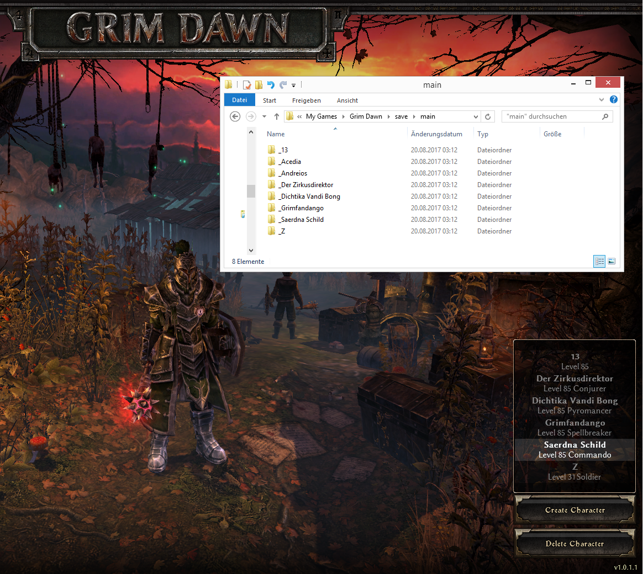Click the 8 Elemente status bar text
Viewport: 643px width, 574px height.
(x=248, y=262)
